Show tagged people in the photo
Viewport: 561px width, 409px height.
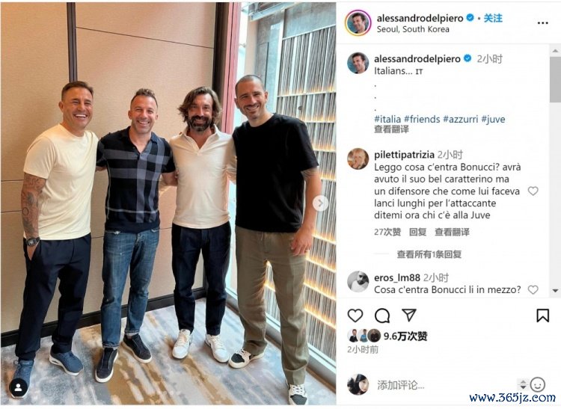coord(19,387)
